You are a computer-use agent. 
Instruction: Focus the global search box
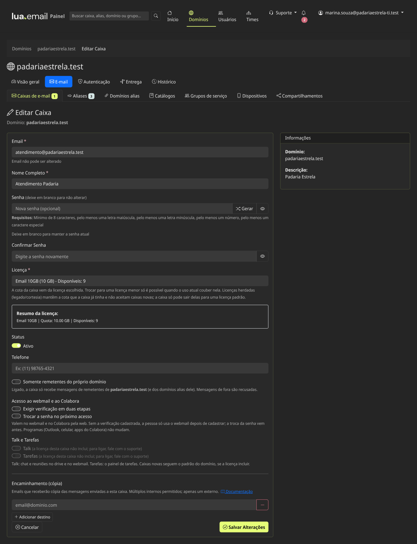[x=109, y=16]
